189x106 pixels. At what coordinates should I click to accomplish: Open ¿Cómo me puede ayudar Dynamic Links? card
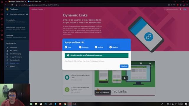[78, 90]
